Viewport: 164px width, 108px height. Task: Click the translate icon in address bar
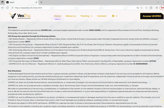point(137,8)
